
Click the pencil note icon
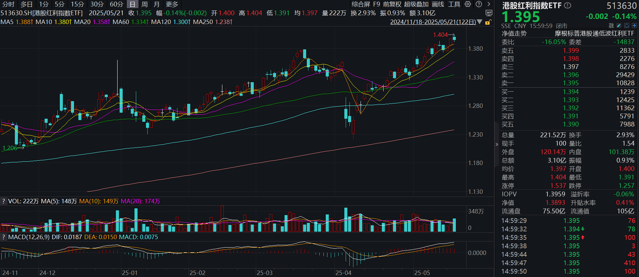[x=619, y=26]
